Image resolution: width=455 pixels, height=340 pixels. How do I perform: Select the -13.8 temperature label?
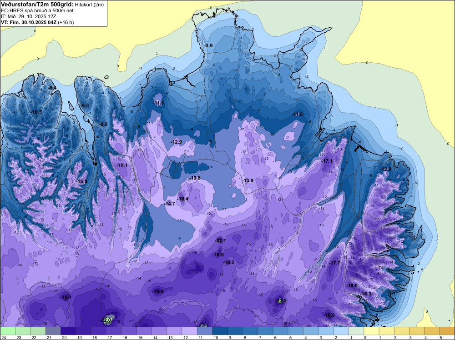[194, 178]
